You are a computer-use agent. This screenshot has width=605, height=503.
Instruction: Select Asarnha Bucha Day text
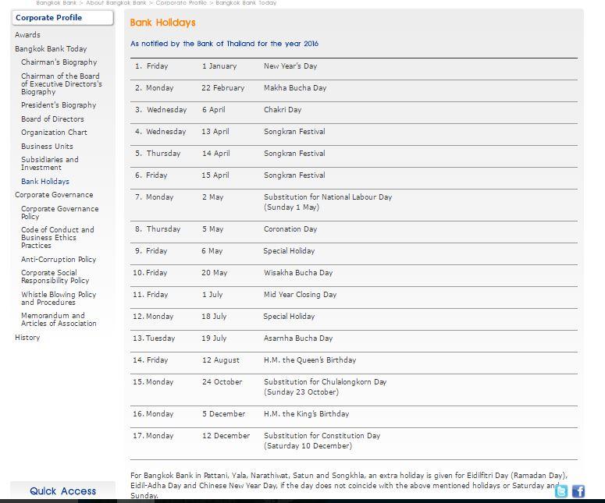point(298,338)
